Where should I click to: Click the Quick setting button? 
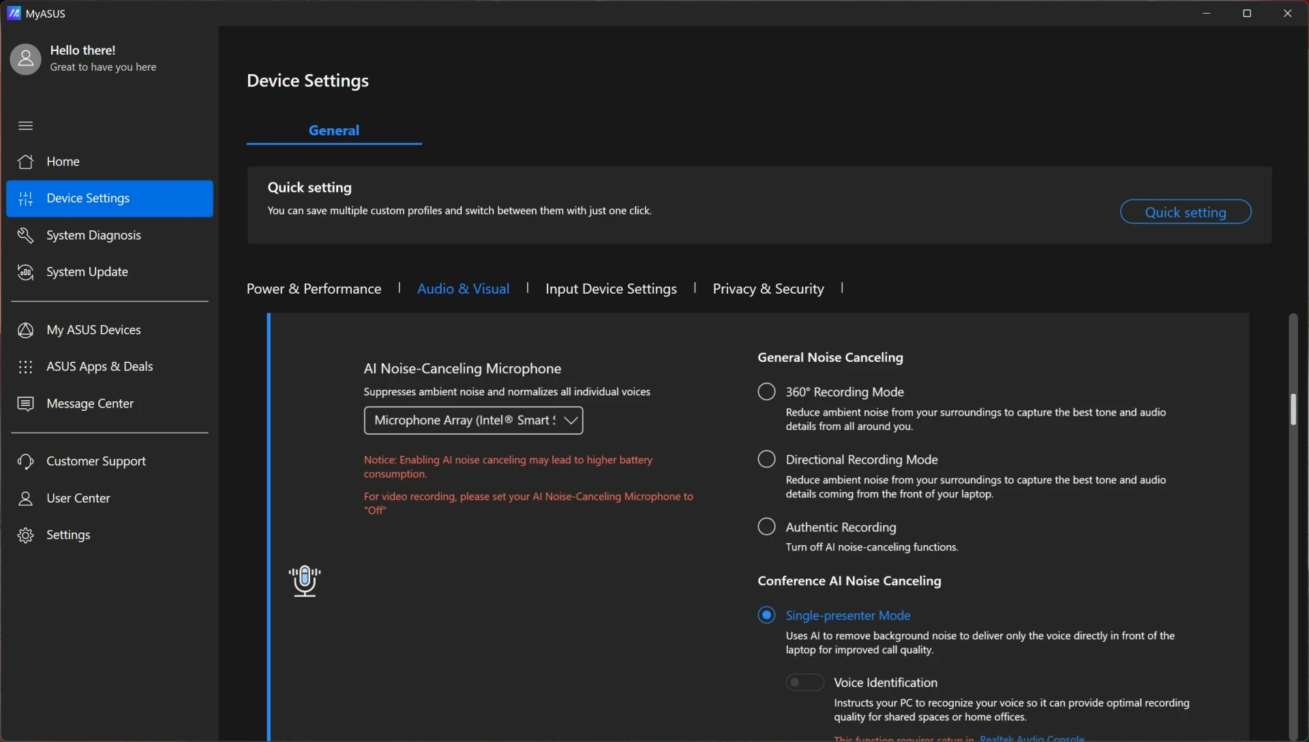coord(1185,212)
